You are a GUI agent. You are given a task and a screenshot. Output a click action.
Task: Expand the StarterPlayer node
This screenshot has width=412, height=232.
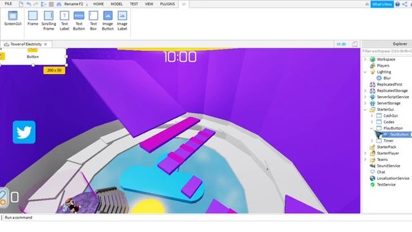(365, 153)
